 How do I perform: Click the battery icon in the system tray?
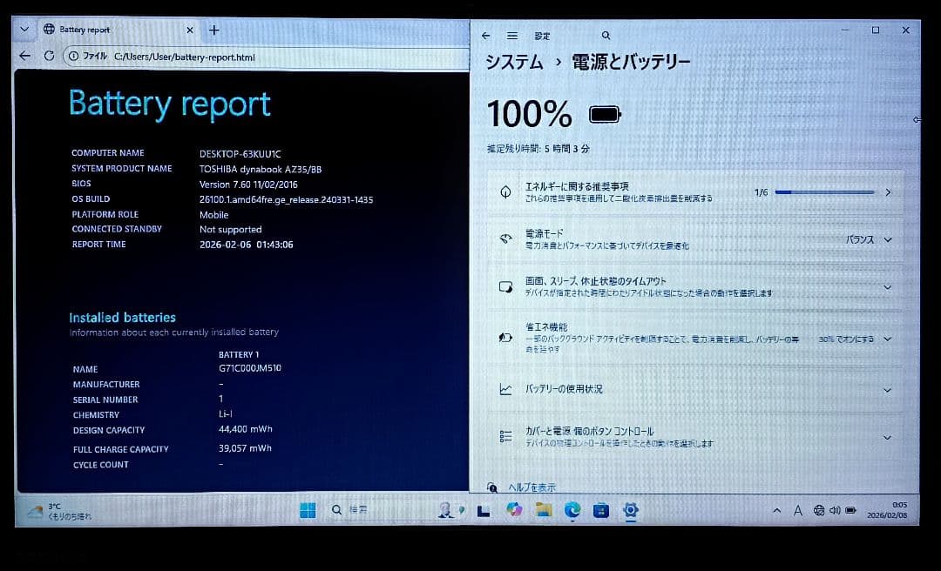[850, 510]
